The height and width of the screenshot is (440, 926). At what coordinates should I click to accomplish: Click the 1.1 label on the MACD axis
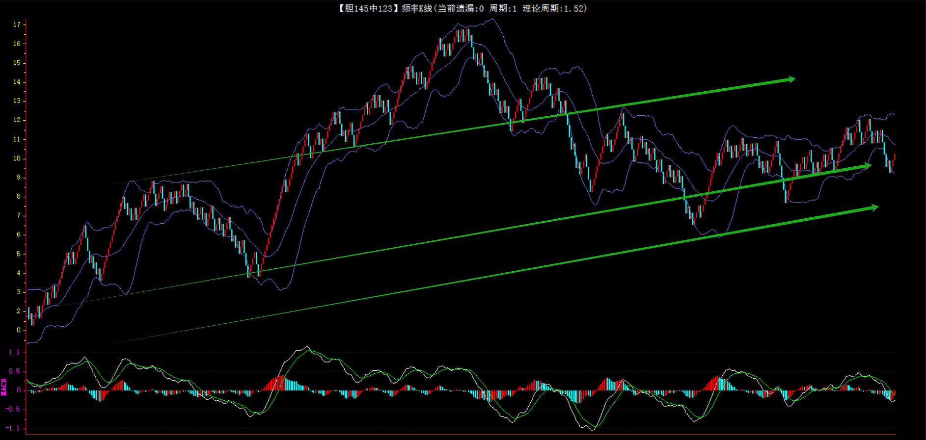[14, 352]
